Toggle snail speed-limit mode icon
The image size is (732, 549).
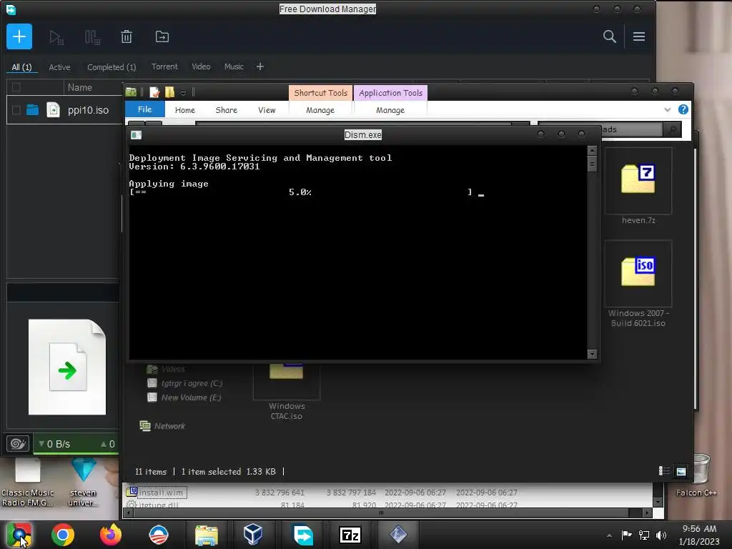(18, 443)
